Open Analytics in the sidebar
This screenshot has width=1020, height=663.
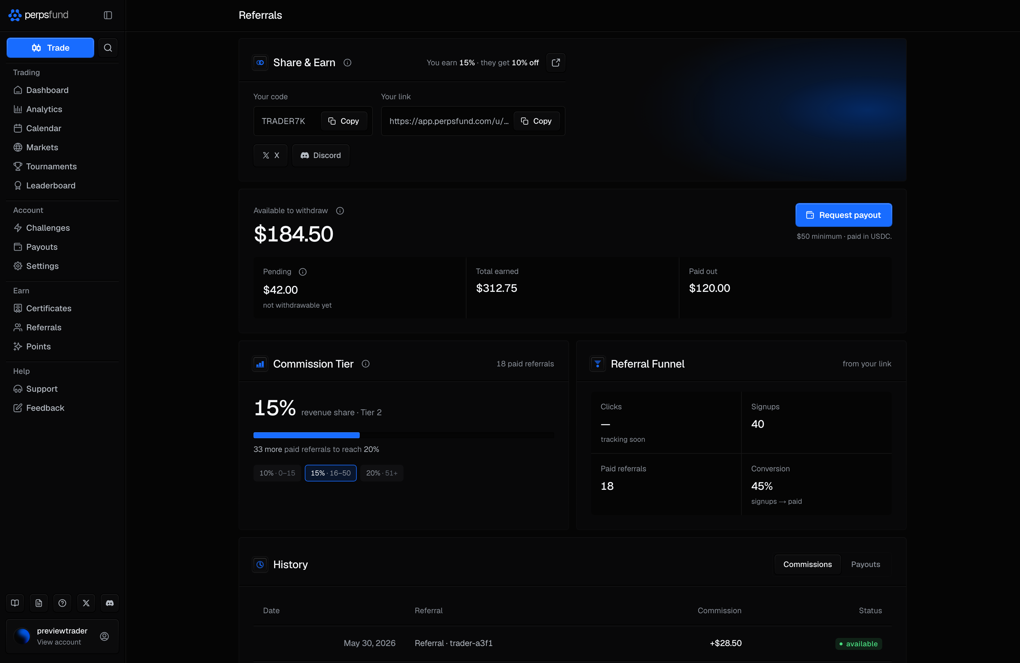pos(62,109)
